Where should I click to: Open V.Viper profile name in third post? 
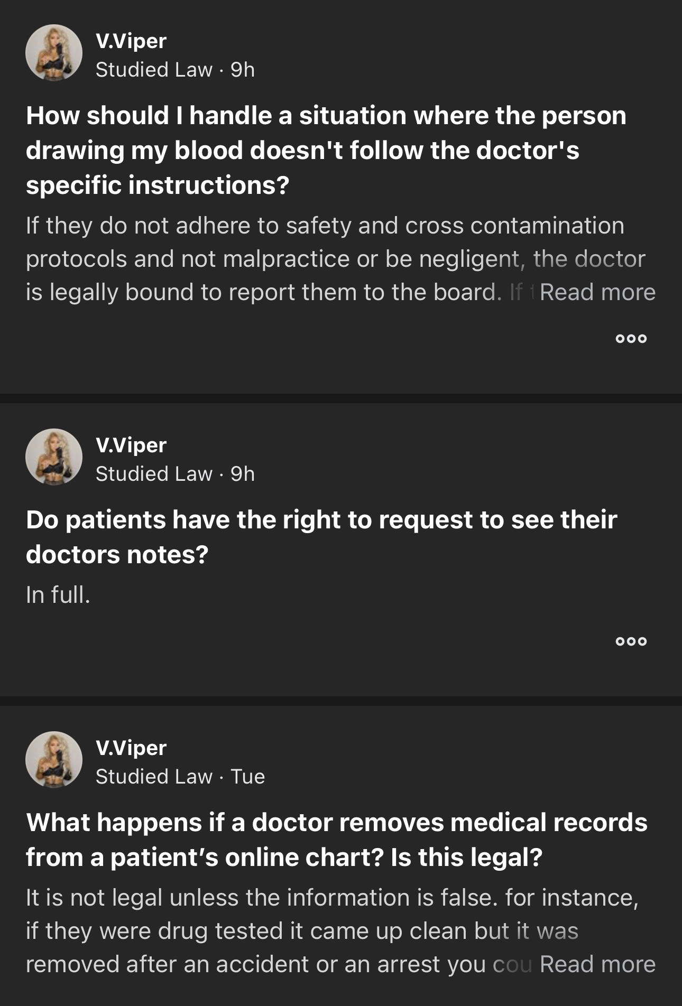coord(131,748)
